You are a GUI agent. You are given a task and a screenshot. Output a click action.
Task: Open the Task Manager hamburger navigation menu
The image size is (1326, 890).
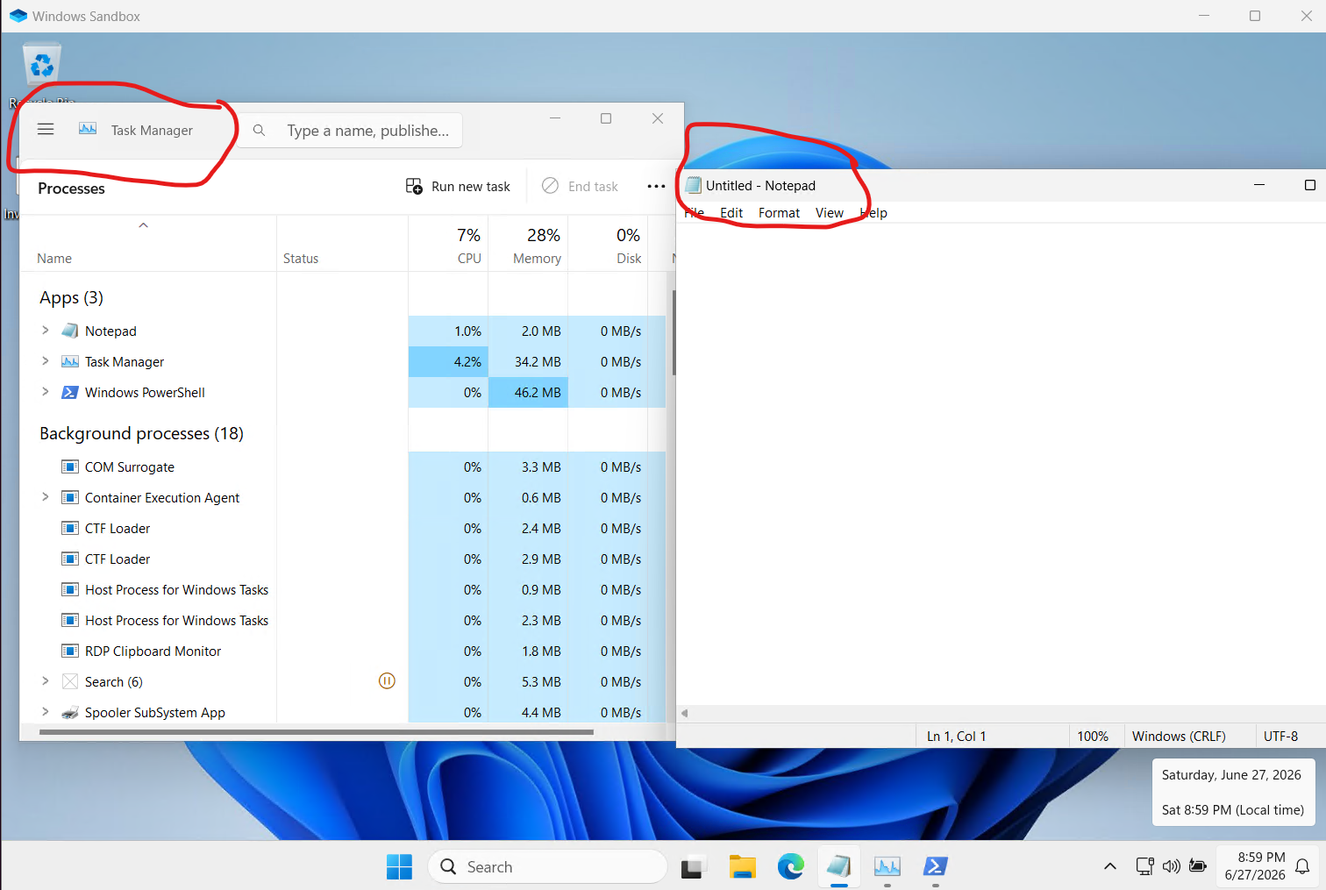(x=46, y=130)
